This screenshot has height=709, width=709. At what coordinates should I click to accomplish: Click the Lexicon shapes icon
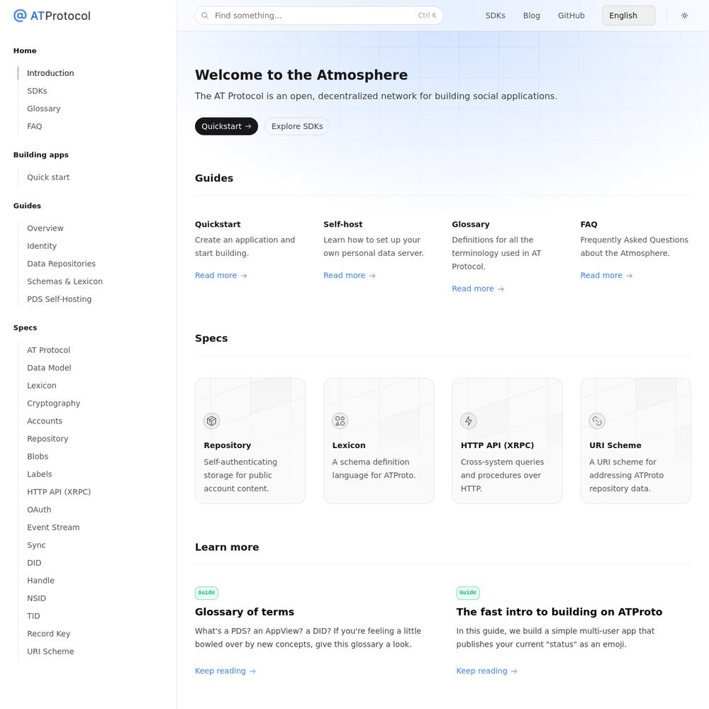(340, 421)
